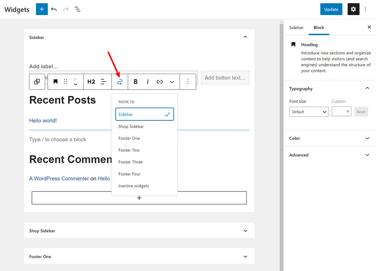Click the Undo arrow icon
The width and height of the screenshot is (376, 271).
[54, 9]
